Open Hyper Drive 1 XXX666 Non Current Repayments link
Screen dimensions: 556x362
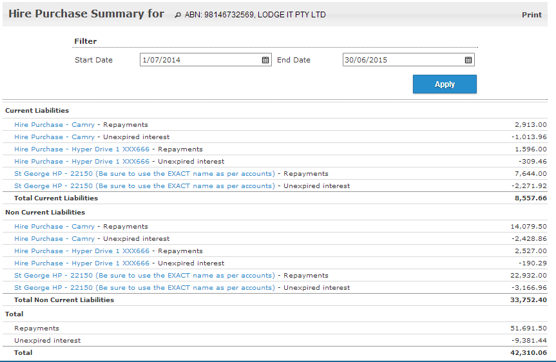pos(82,251)
